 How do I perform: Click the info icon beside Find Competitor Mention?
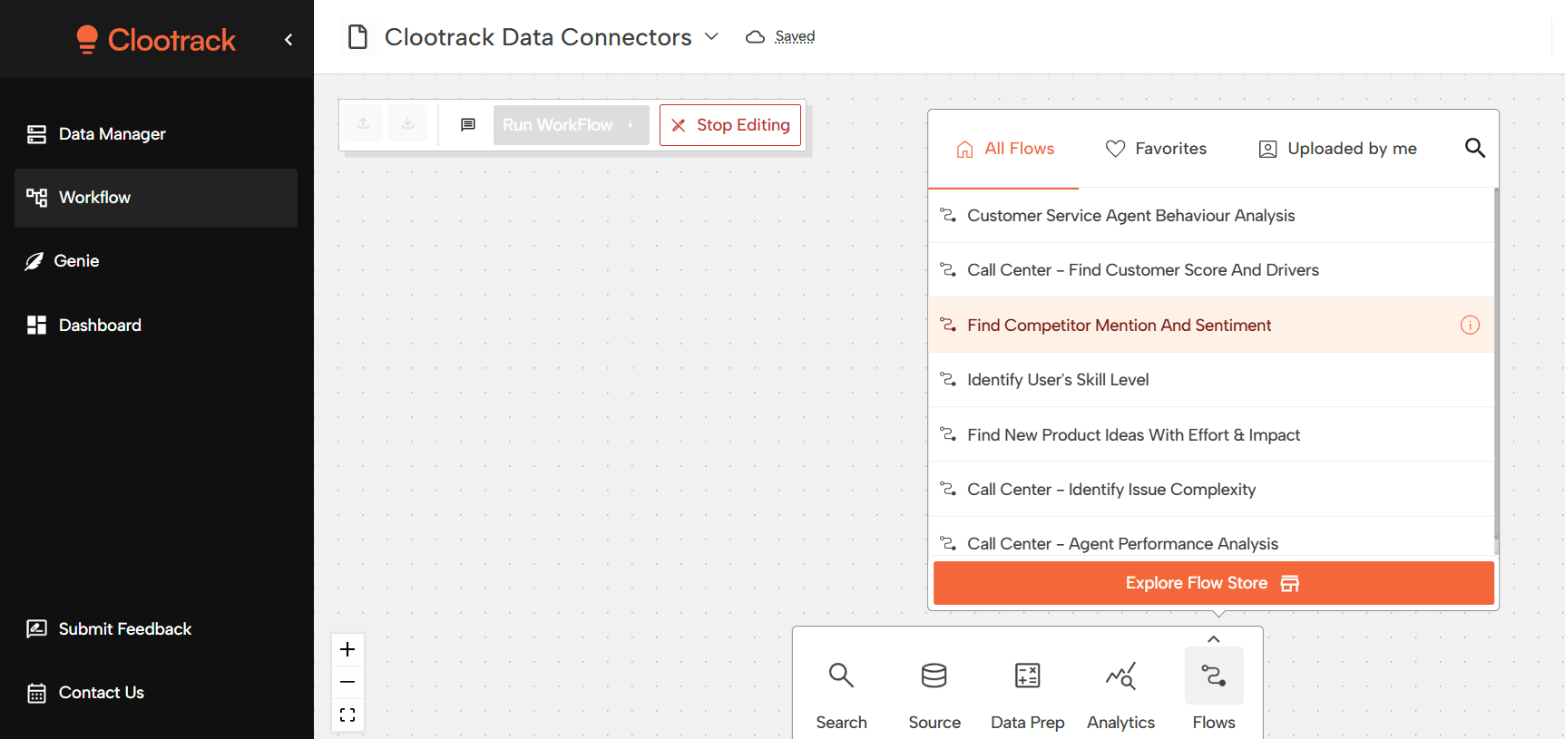pyautogui.click(x=1470, y=325)
